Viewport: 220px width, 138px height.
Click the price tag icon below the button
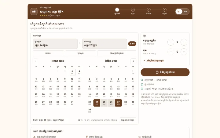click(x=142, y=80)
